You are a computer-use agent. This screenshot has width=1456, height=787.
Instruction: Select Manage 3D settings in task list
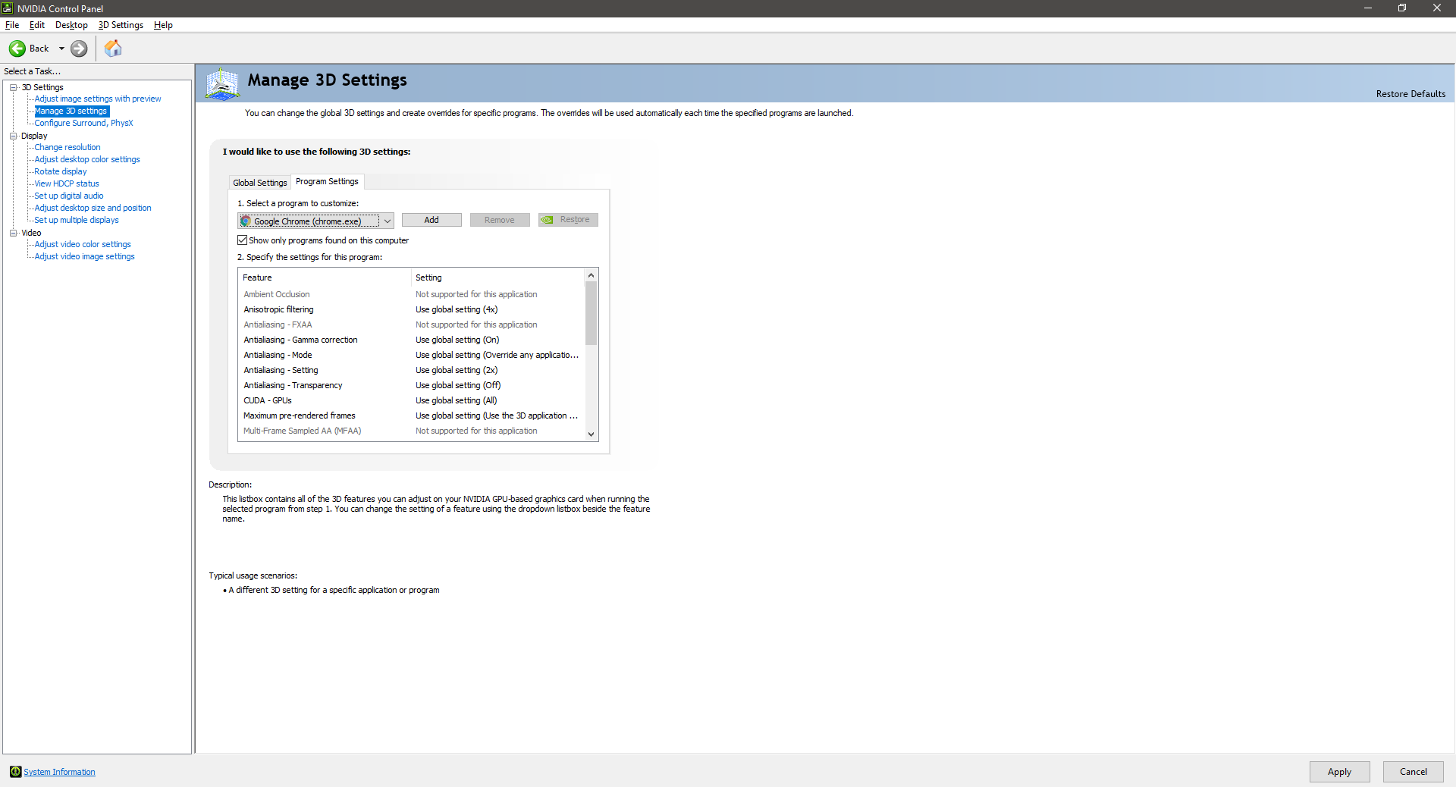(x=71, y=111)
